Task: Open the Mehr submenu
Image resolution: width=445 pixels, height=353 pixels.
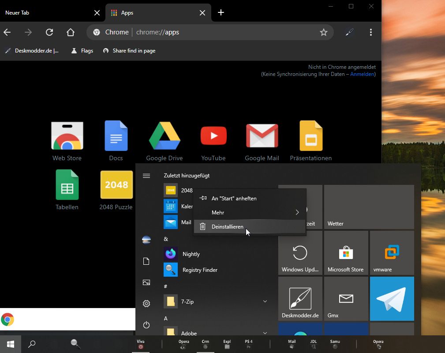Action: click(x=250, y=212)
